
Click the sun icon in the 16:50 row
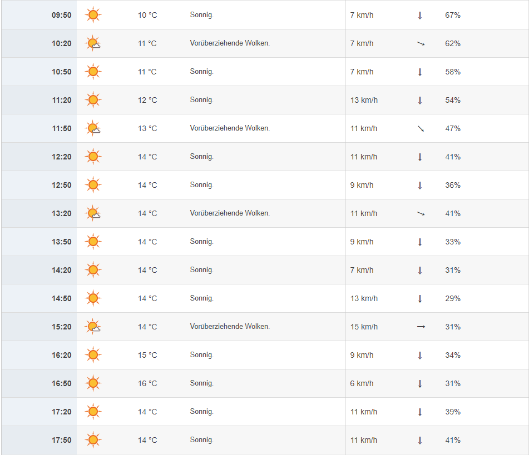click(93, 383)
